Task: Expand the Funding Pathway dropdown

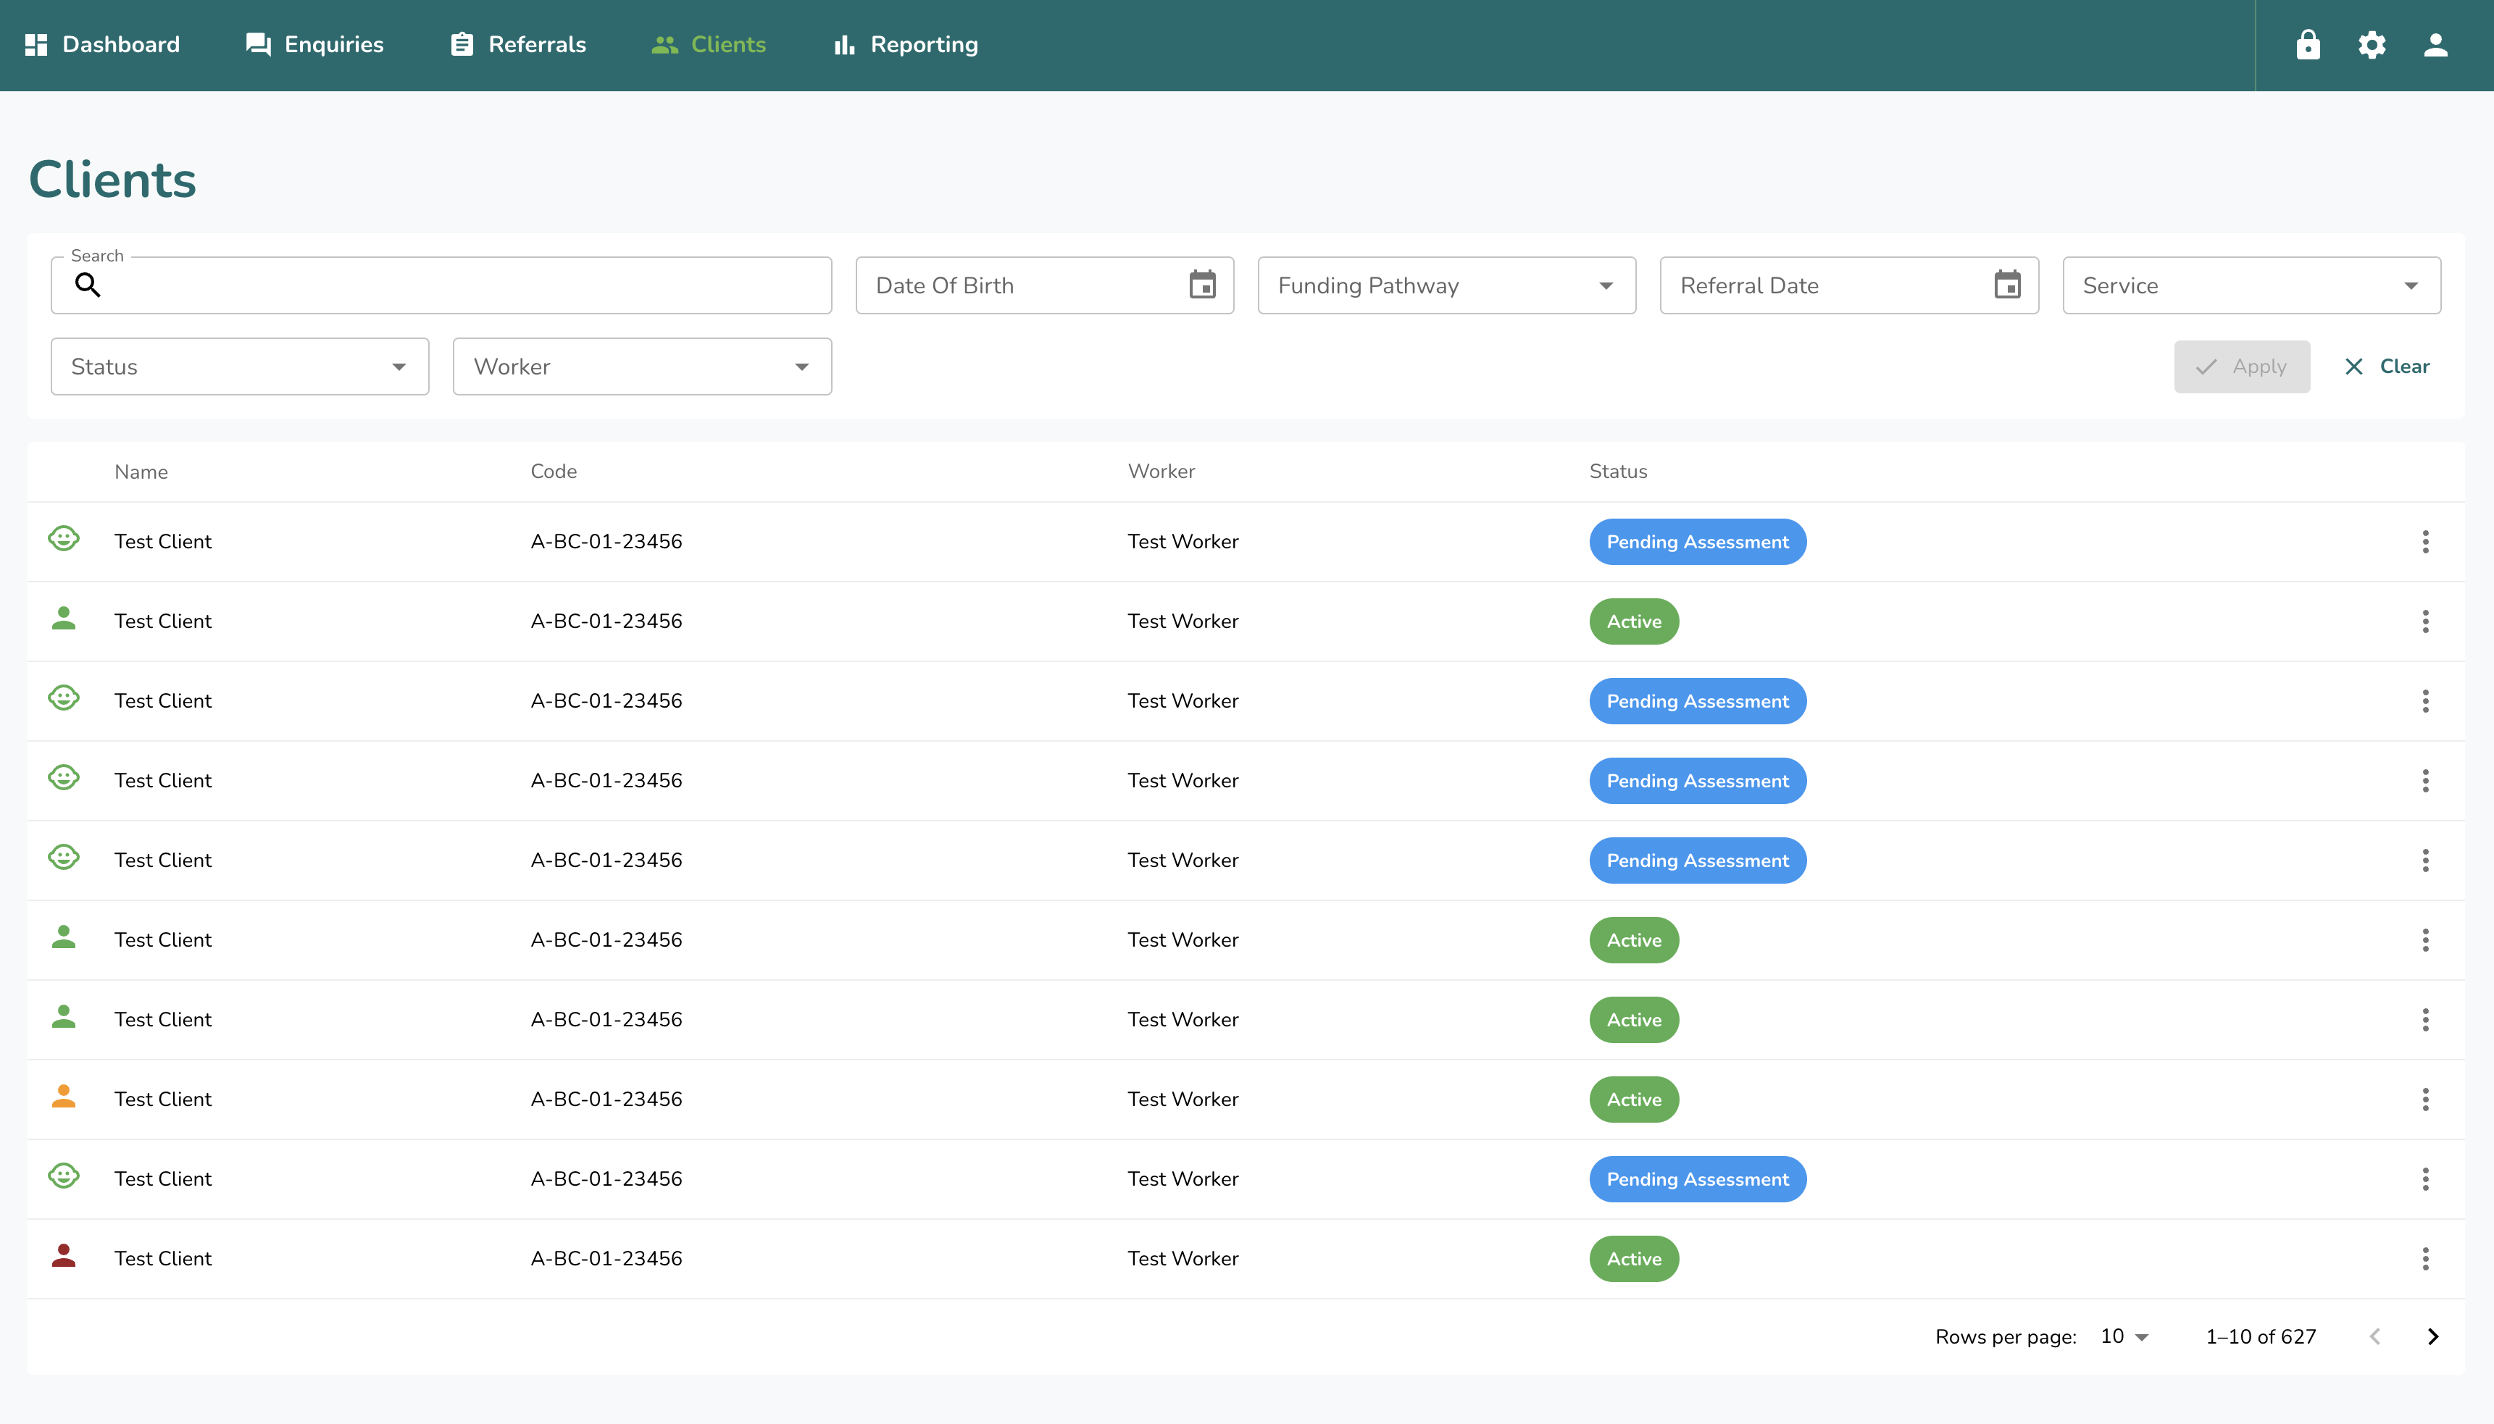Action: click(x=1446, y=285)
